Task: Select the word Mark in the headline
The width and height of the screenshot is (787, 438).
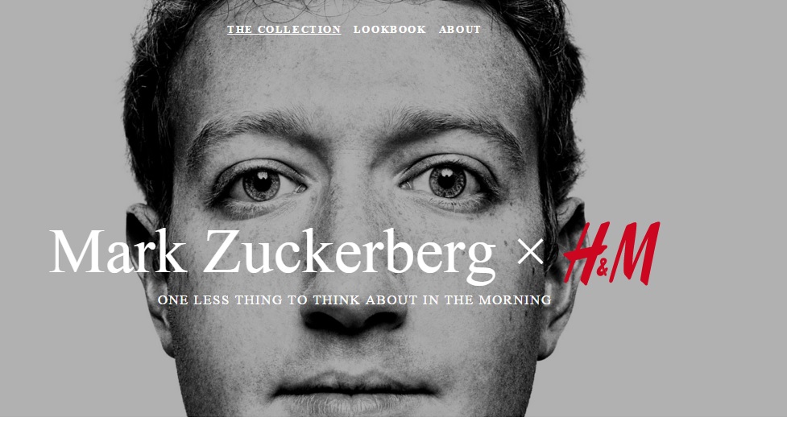Action: click(x=118, y=251)
